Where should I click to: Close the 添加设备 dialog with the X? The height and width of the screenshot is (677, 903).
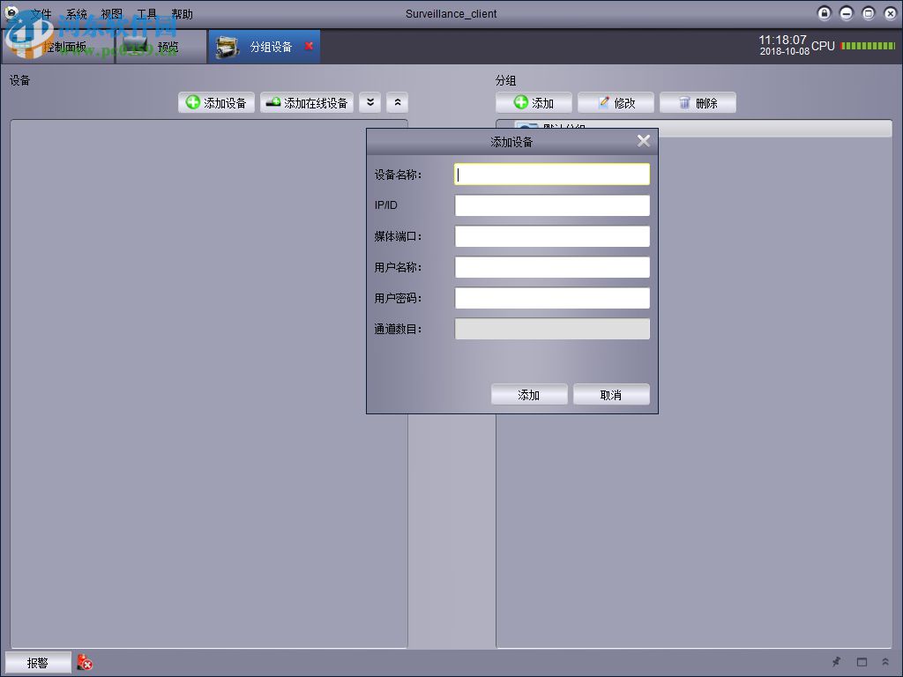643,141
